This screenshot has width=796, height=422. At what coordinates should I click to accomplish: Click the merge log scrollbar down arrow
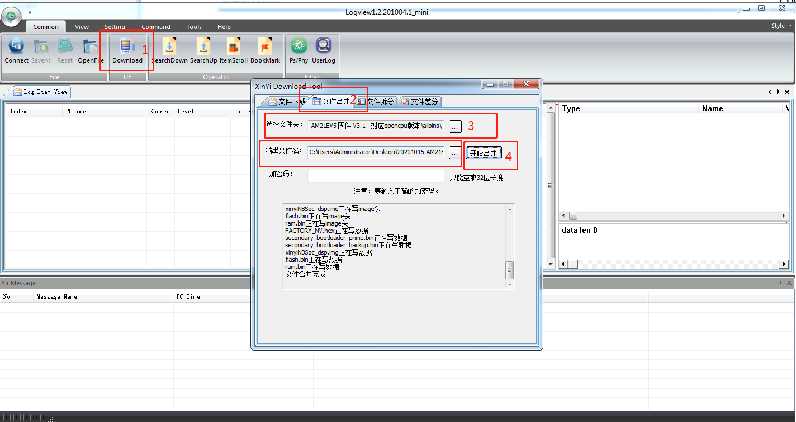point(509,285)
